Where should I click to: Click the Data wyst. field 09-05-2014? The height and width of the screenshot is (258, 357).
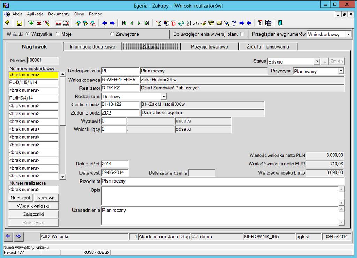coord(114,172)
